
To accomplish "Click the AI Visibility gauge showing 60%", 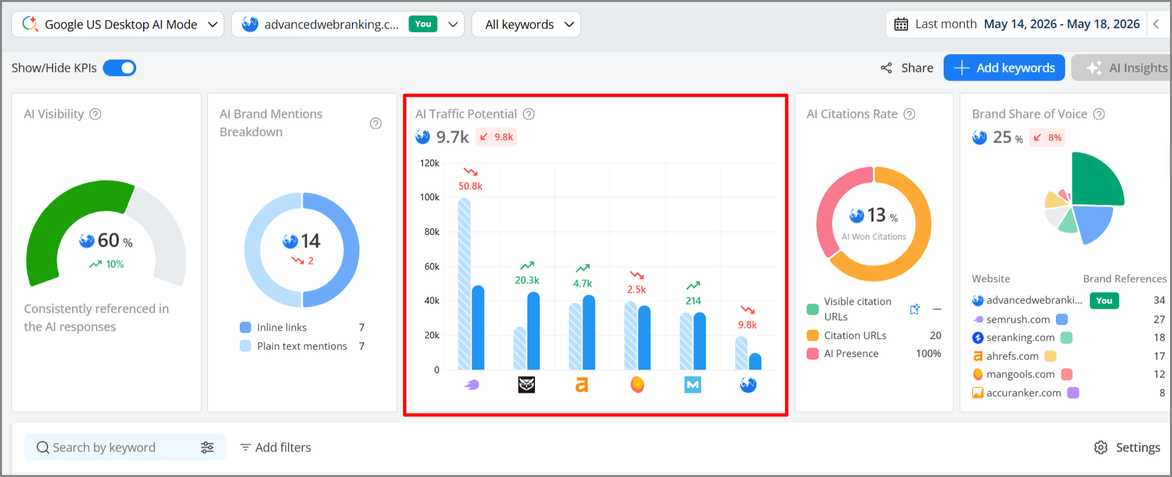I will [x=106, y=233].
